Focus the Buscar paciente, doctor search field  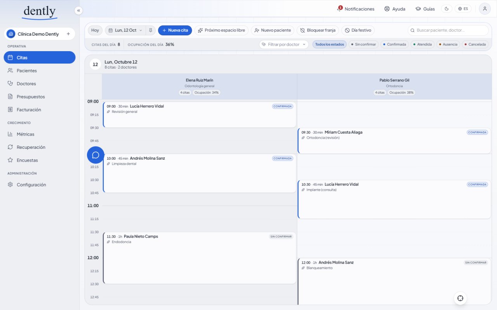click(448, 30)
